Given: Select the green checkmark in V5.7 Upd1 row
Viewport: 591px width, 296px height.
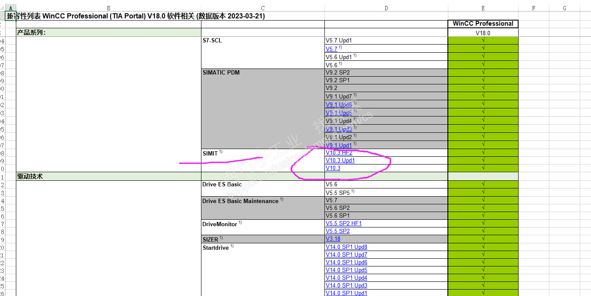Looking at the screenshot, I should click(x=483, y=41).
